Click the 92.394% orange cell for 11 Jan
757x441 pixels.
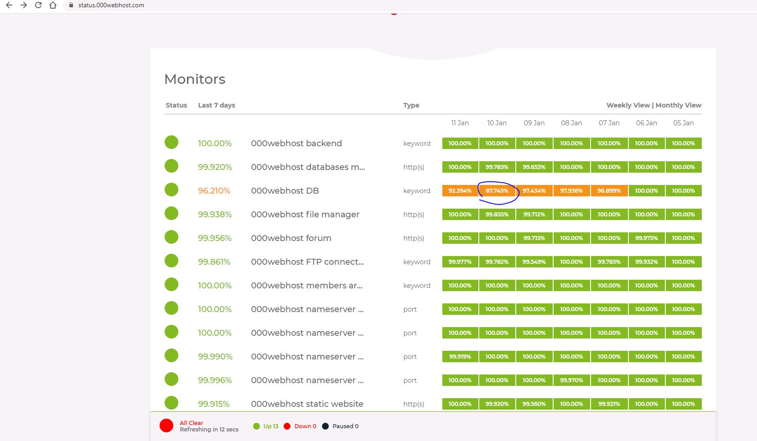[x=460, y=191]
